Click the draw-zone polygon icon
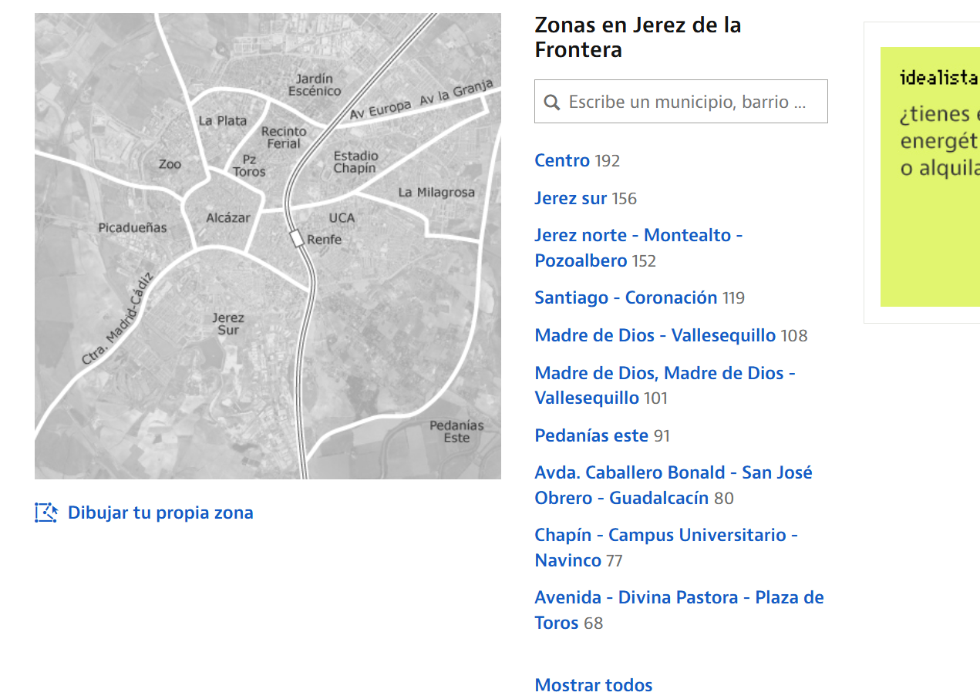This screenshot has width=980, height=699. tap(46, 512)
